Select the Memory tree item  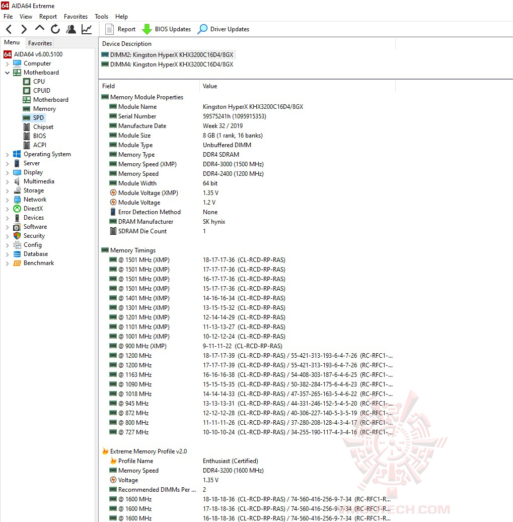[44, 109]
